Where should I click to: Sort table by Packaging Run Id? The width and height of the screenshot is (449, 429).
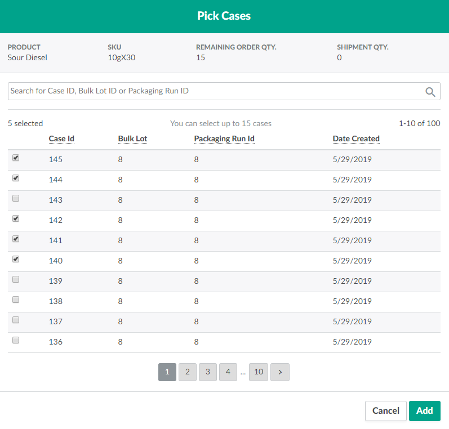coord(224,138)
